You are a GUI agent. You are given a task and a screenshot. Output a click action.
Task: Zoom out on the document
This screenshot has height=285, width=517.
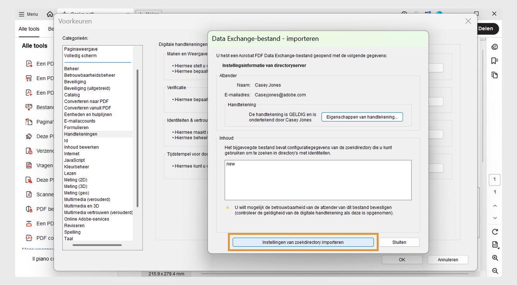495,271
